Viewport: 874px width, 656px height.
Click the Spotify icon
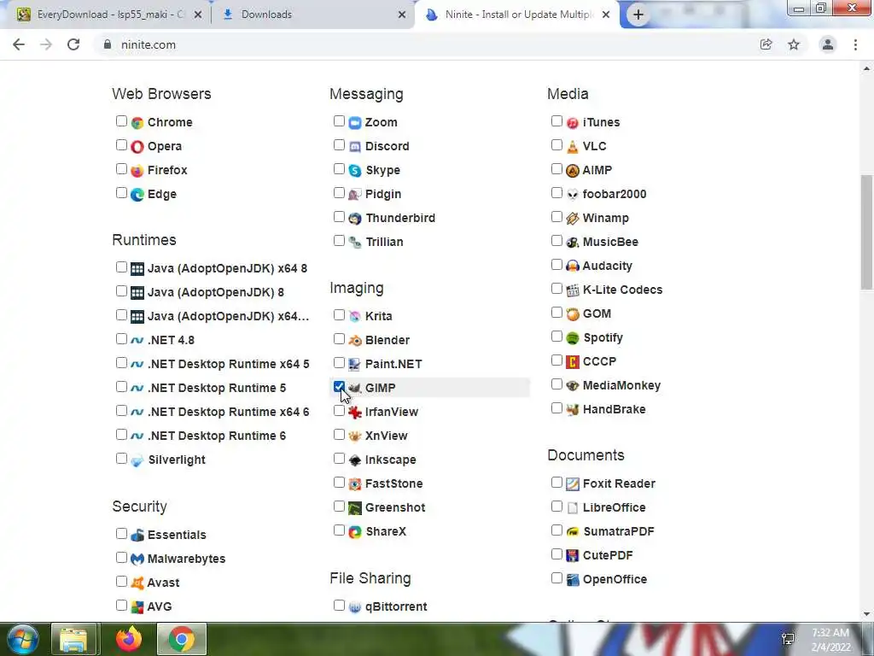(573, 338)
